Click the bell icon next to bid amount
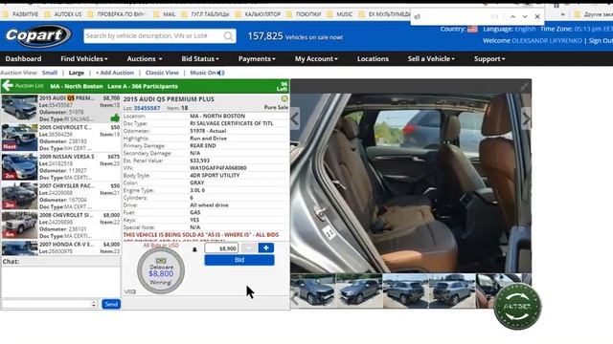 [x=194, y=249]
